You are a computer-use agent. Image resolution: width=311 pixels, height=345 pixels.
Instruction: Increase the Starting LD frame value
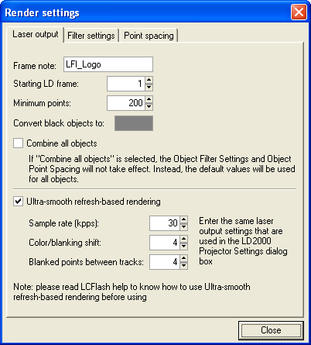pos(149,80)
